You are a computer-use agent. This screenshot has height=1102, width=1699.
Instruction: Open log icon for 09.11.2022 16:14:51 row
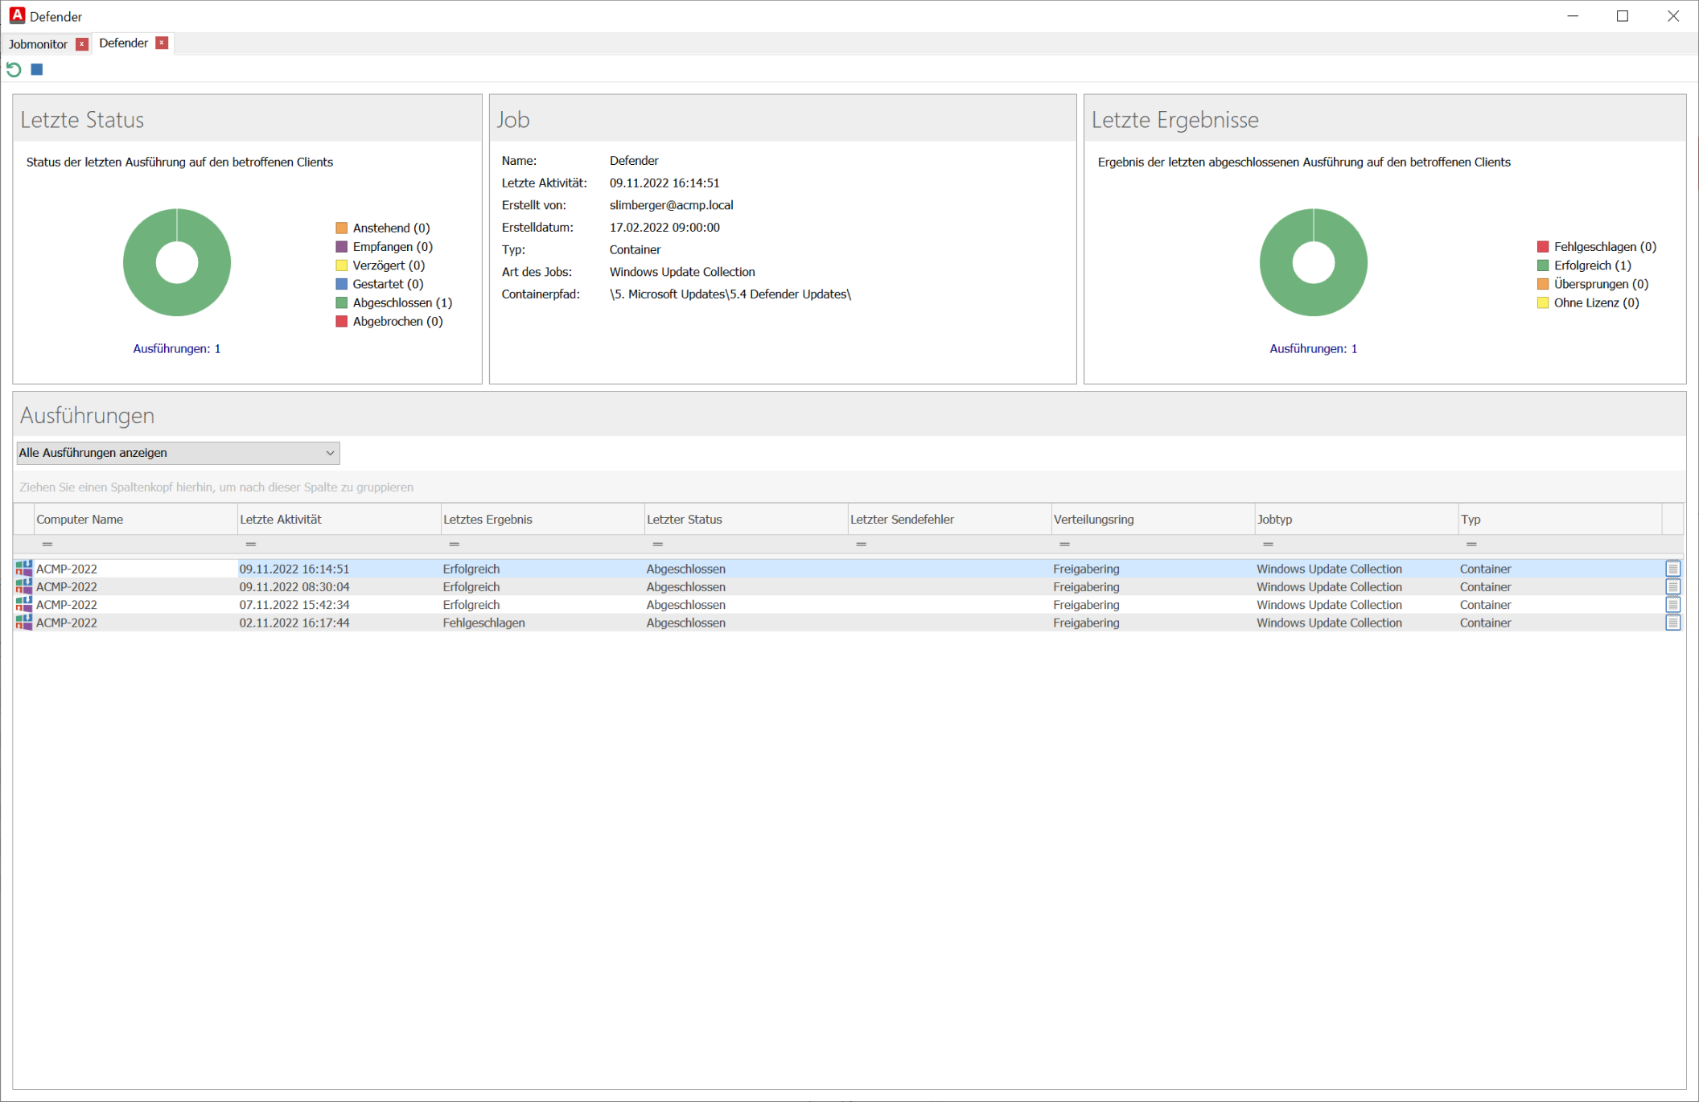[1672, 569]
